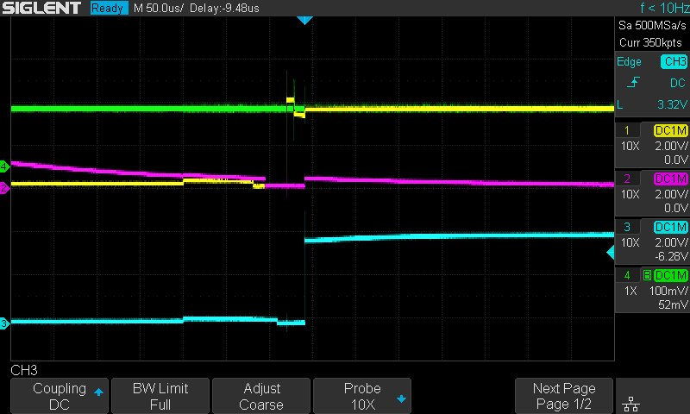Screen dimensions: 690x414
Task: Click the trigger coupling DC label
Action: 678,83
